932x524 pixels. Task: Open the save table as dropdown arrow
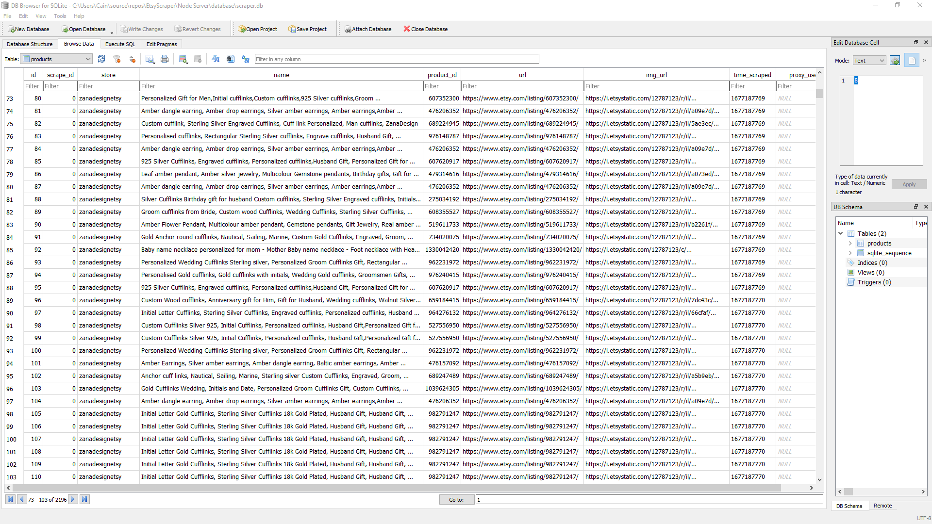[x=153, y=63]
